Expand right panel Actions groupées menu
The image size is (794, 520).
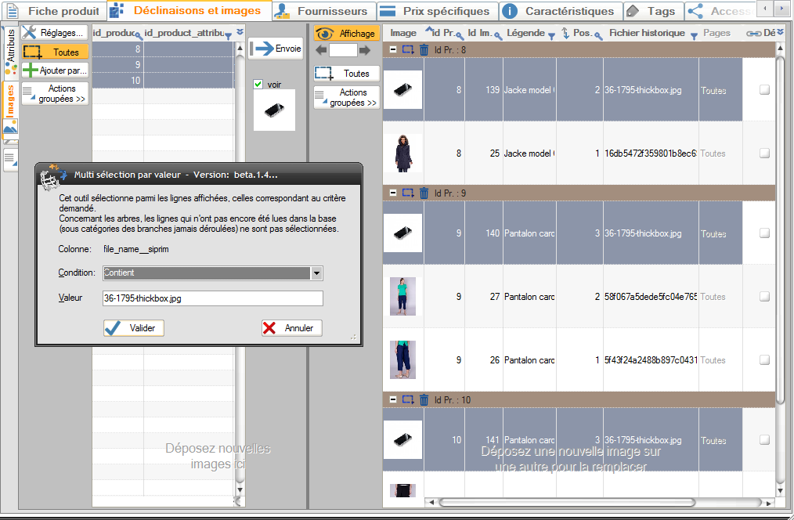pyautogui.click(x=347, y=98)
